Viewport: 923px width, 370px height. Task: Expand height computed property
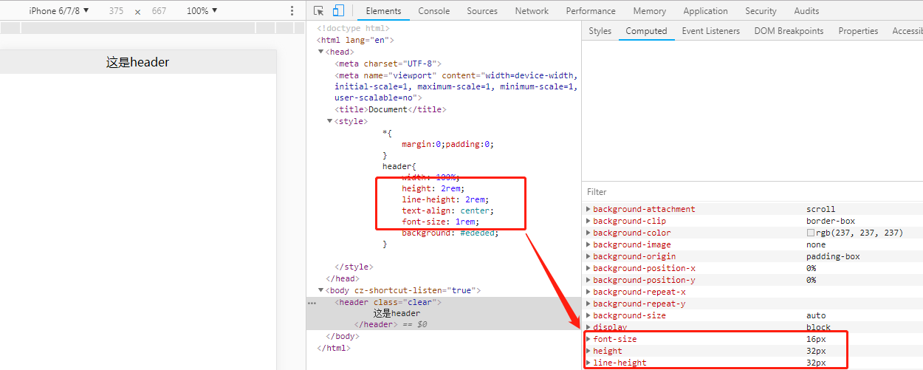click(589, 351)
